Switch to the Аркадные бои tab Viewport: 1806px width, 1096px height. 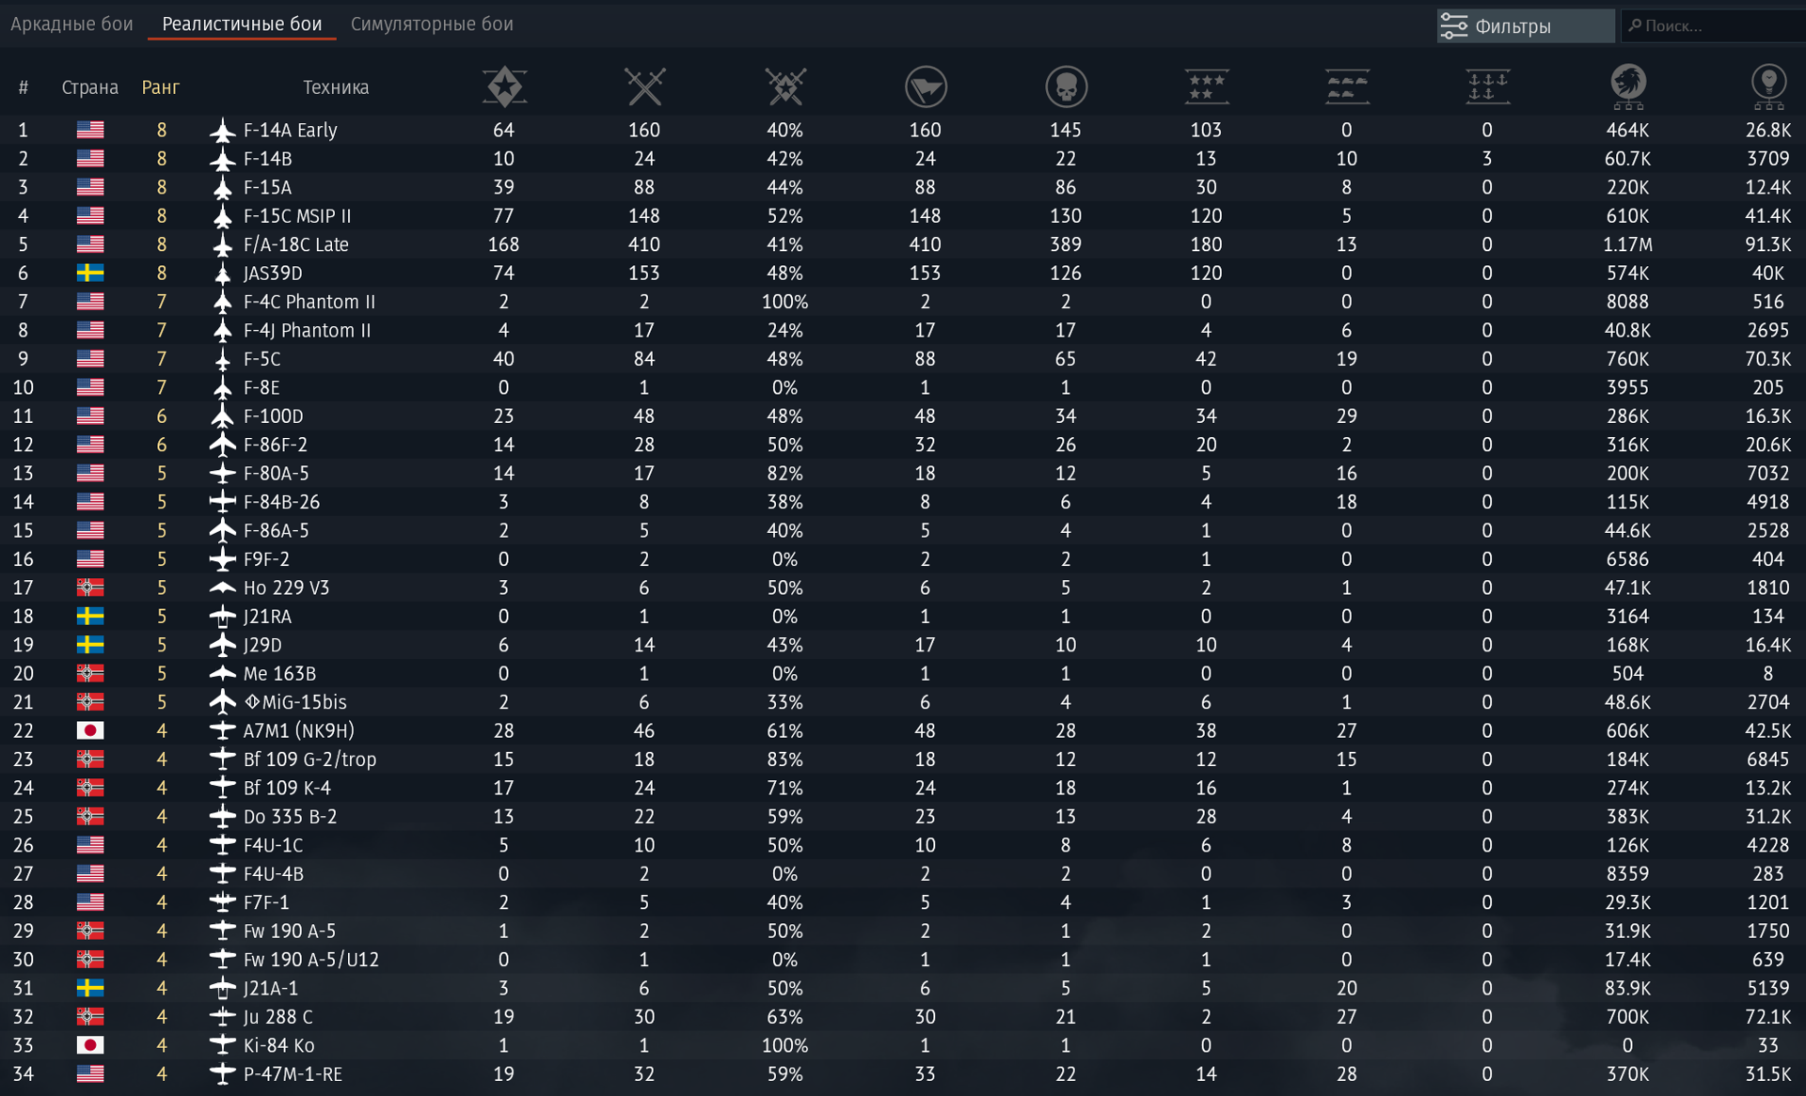(71, 23)
